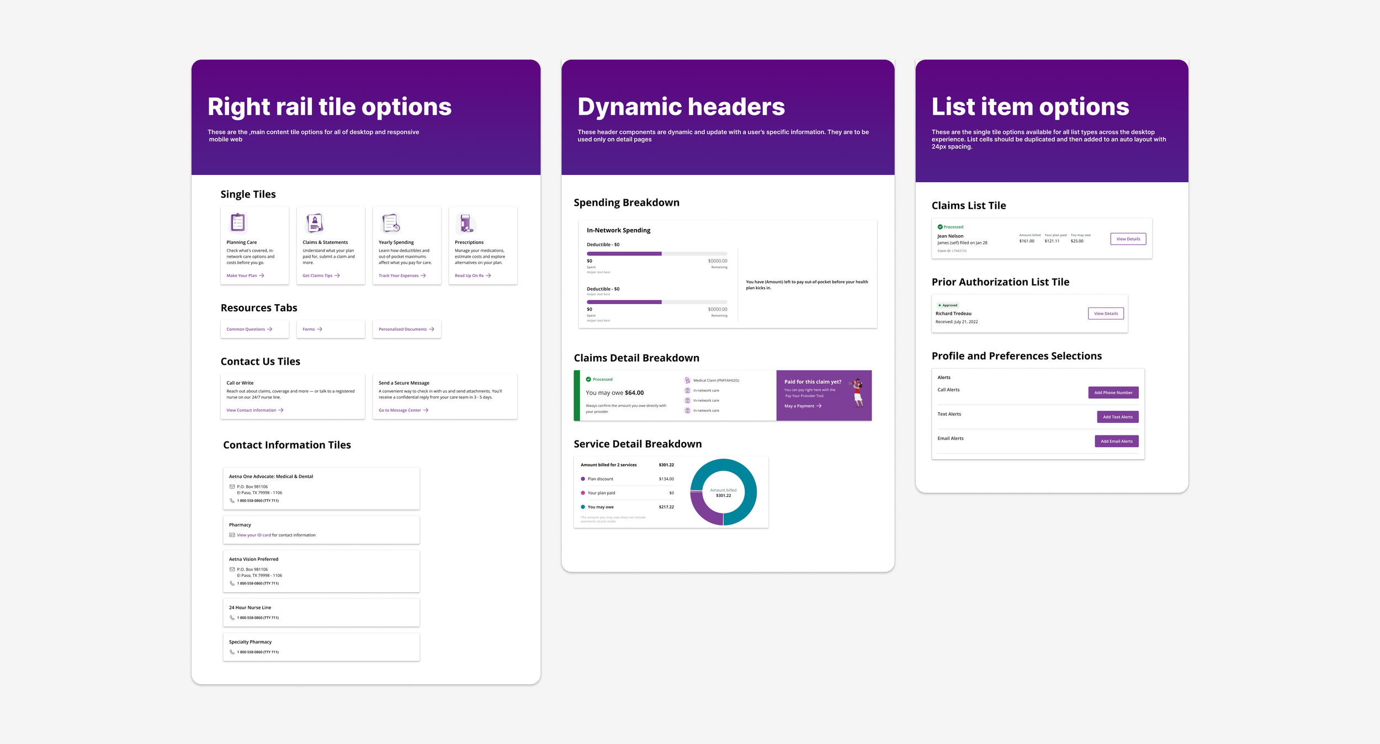Click the Prescriptions pill bottle icon
Viewport: 1380px width, 744px height.
click(x=466, y=223)
